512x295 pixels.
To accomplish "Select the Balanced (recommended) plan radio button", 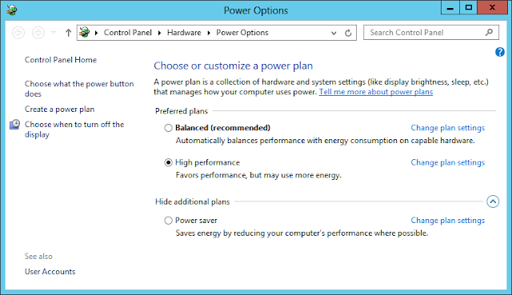I will tap(168, 128).
